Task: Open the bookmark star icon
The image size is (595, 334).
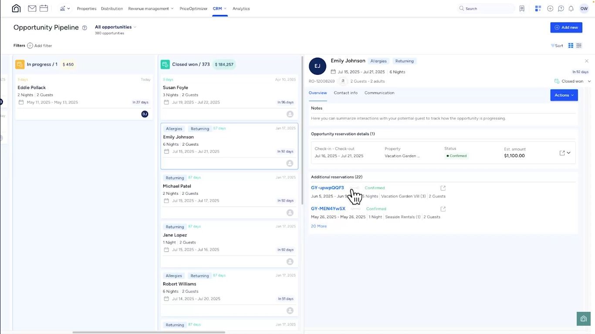Action: coord(522,9)
